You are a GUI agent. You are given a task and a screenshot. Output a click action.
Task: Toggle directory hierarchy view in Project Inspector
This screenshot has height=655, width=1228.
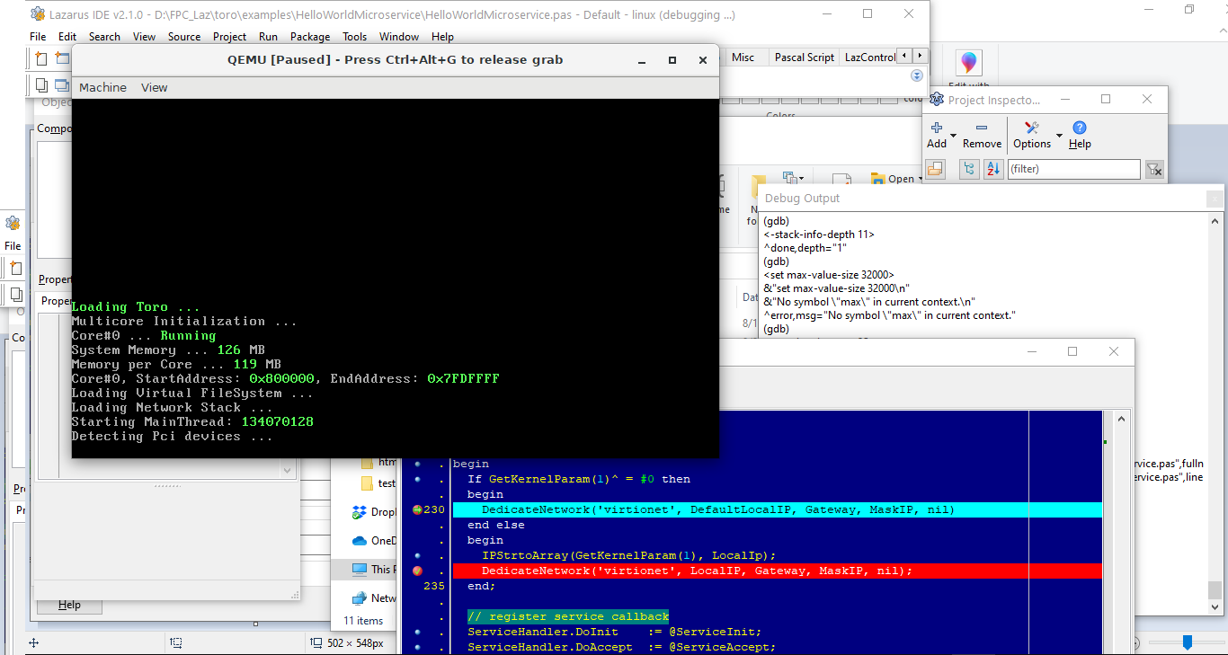click(x=969, y=169)
